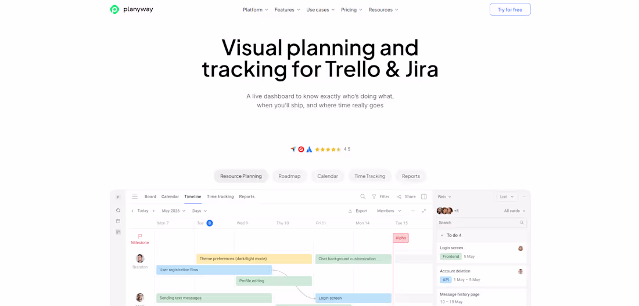Click the Share button label
This screenshot has height=306, width=639.
coord(410,196)
